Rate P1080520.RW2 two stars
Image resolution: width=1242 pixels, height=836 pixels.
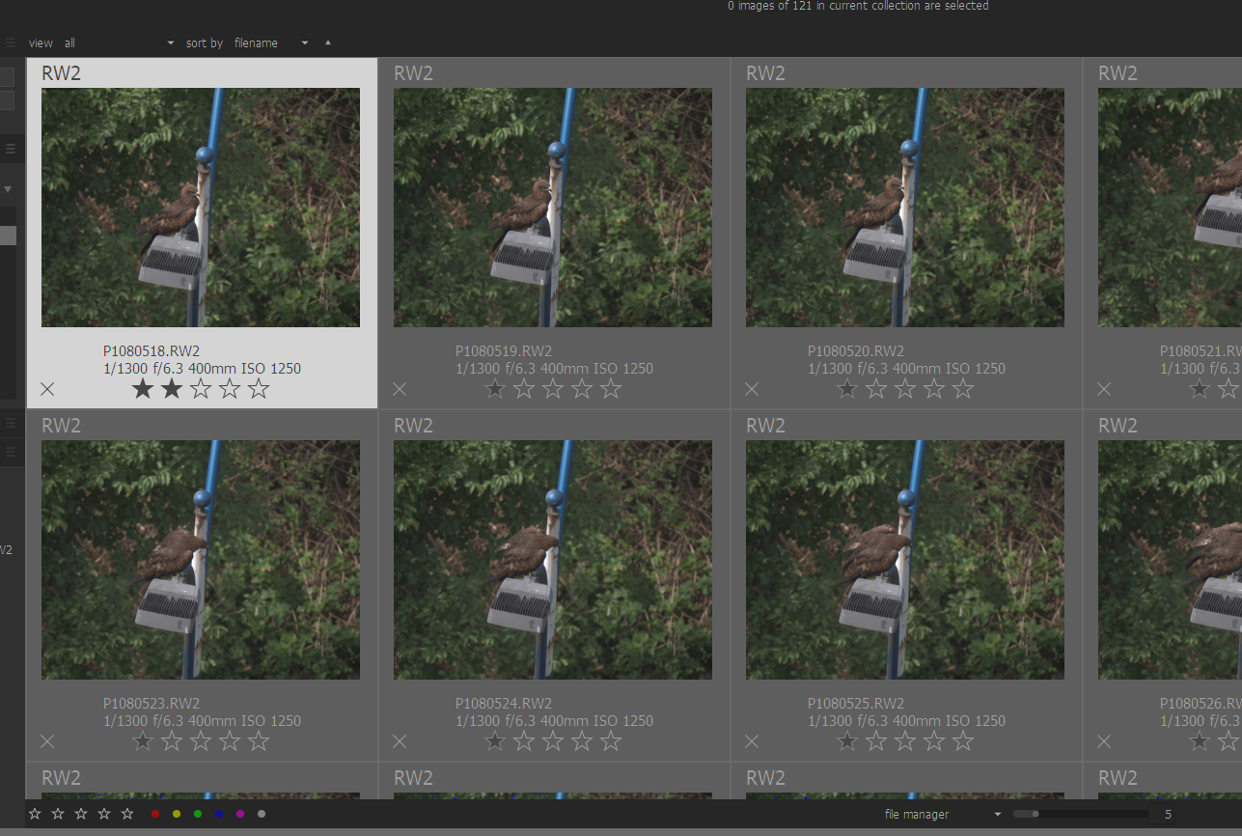[876, 389]
